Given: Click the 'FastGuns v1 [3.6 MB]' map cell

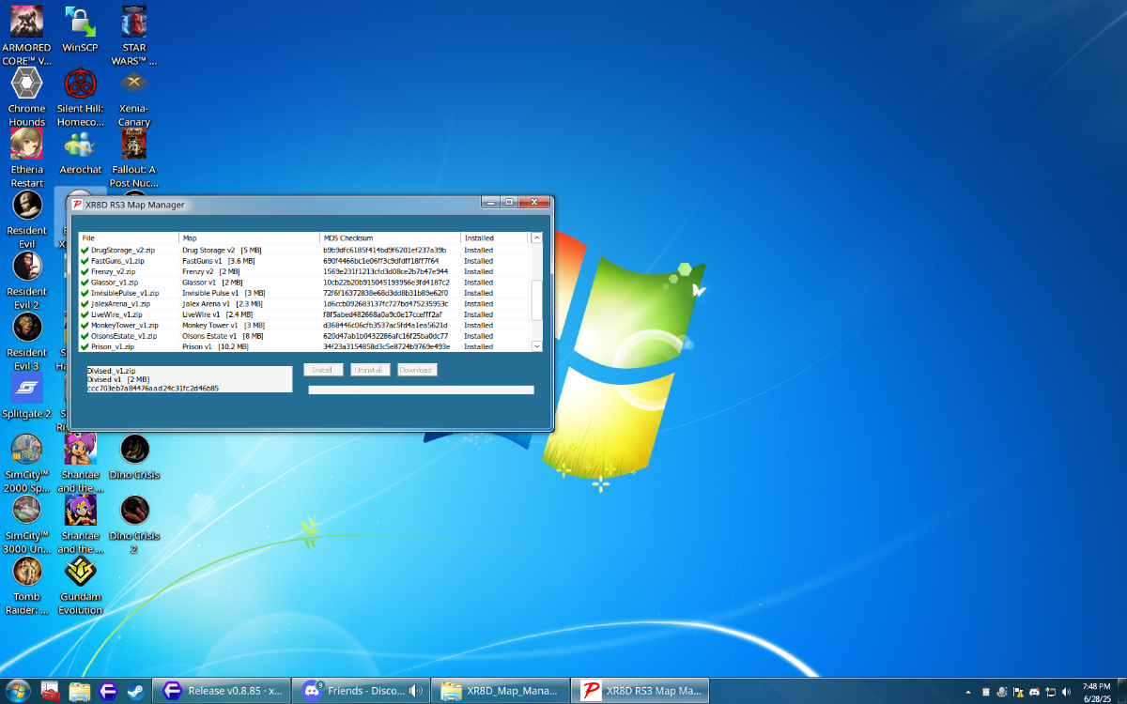Looking at the screenshot, I should click(219, 261).
